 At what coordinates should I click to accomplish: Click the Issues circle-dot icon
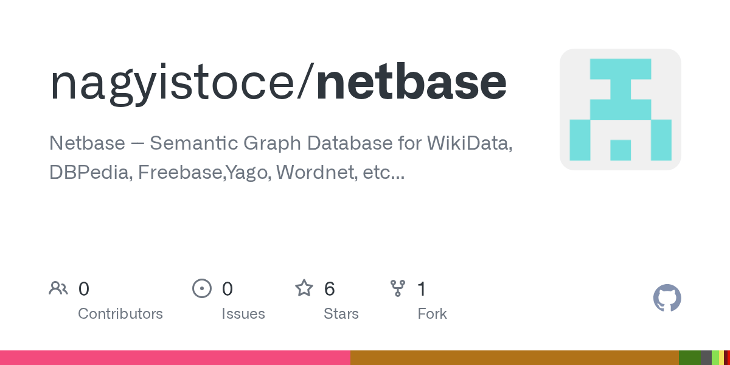(201, 288)
